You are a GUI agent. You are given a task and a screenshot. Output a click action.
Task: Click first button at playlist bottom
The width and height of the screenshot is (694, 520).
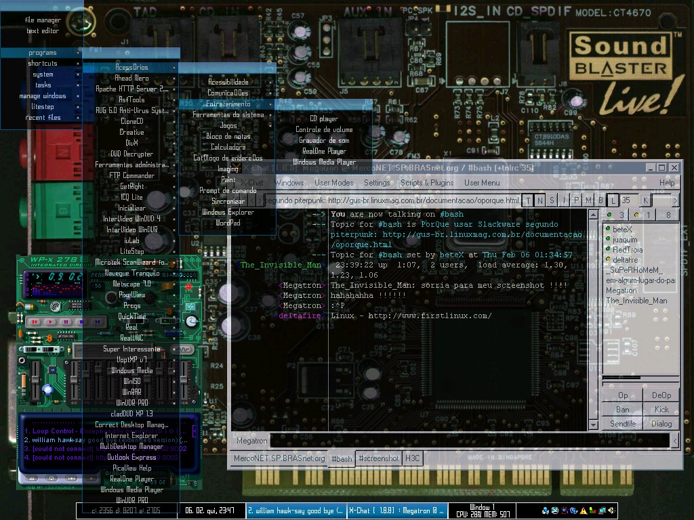[32, 478]
